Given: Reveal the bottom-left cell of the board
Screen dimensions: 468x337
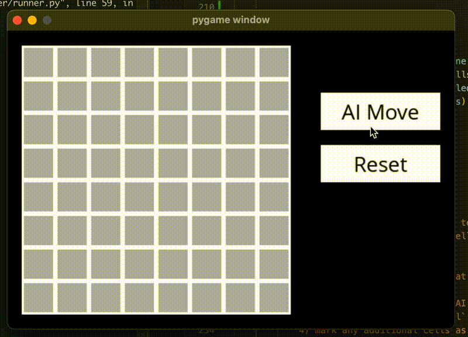Looking at the screenshot, I should [x=39, y=298].
